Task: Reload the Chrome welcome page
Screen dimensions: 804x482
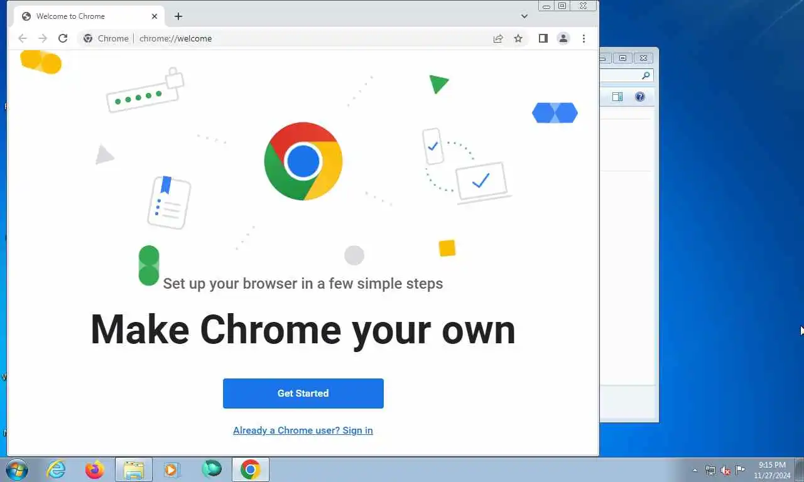Action: click(63, 38)
